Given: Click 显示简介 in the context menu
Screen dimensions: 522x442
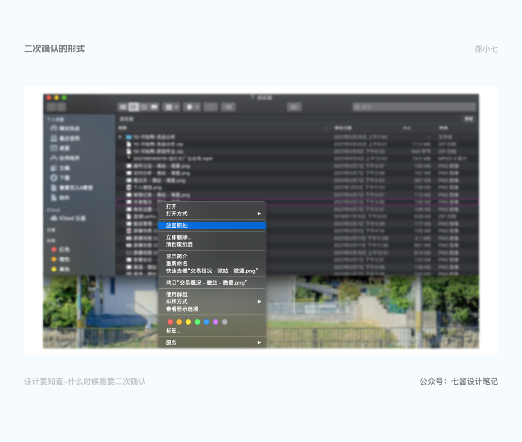Looking at the screenshot, I should 177,256.
